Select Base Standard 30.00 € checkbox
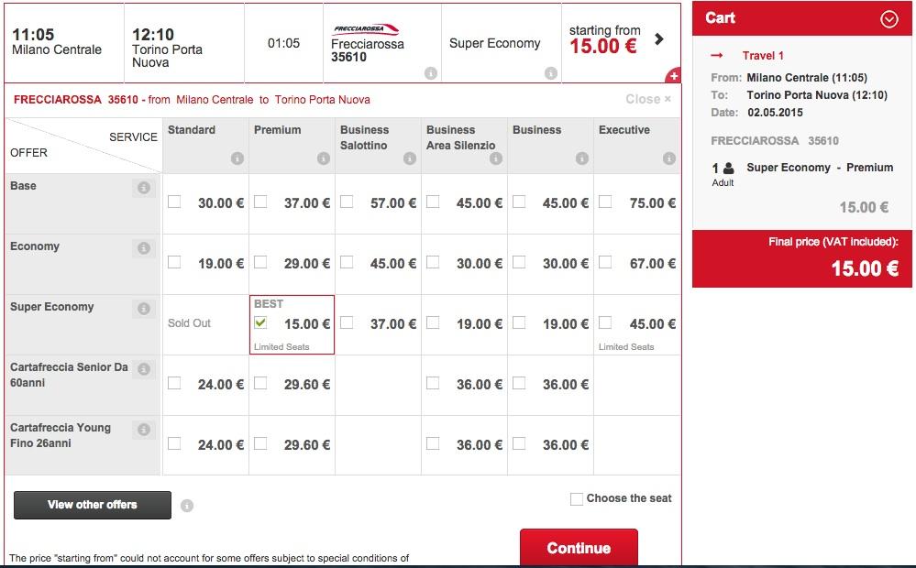The height and width of the screenshot is (568, 916). click(x=174, y=202)
